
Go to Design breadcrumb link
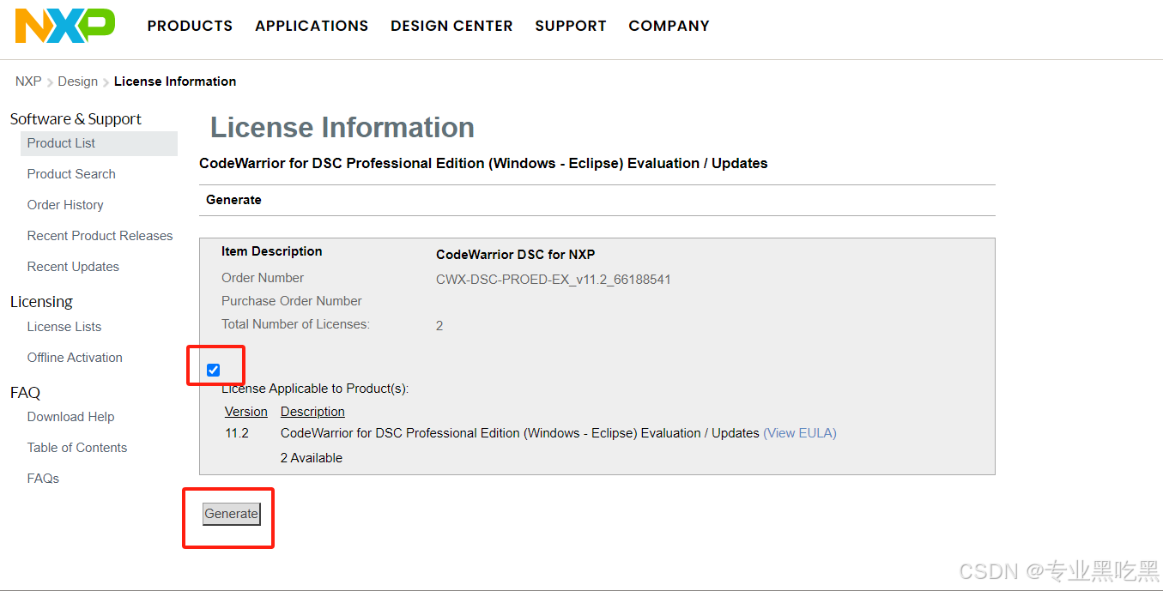[x=78, y=81]
